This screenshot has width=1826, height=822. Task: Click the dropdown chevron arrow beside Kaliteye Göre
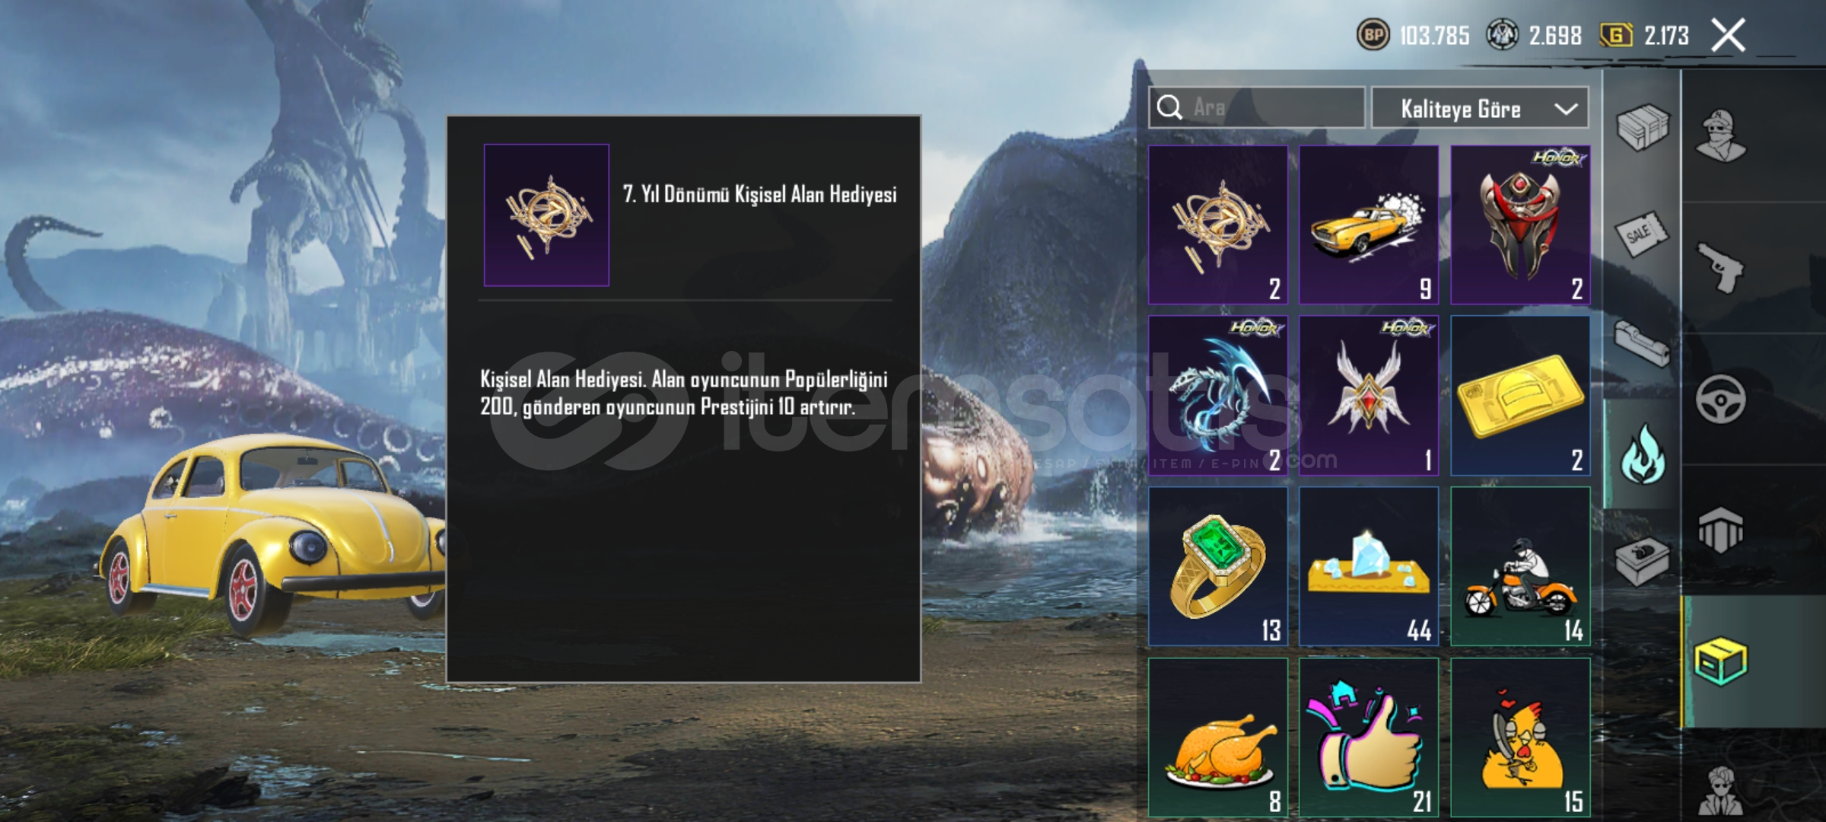click(x=1566, y=109)
